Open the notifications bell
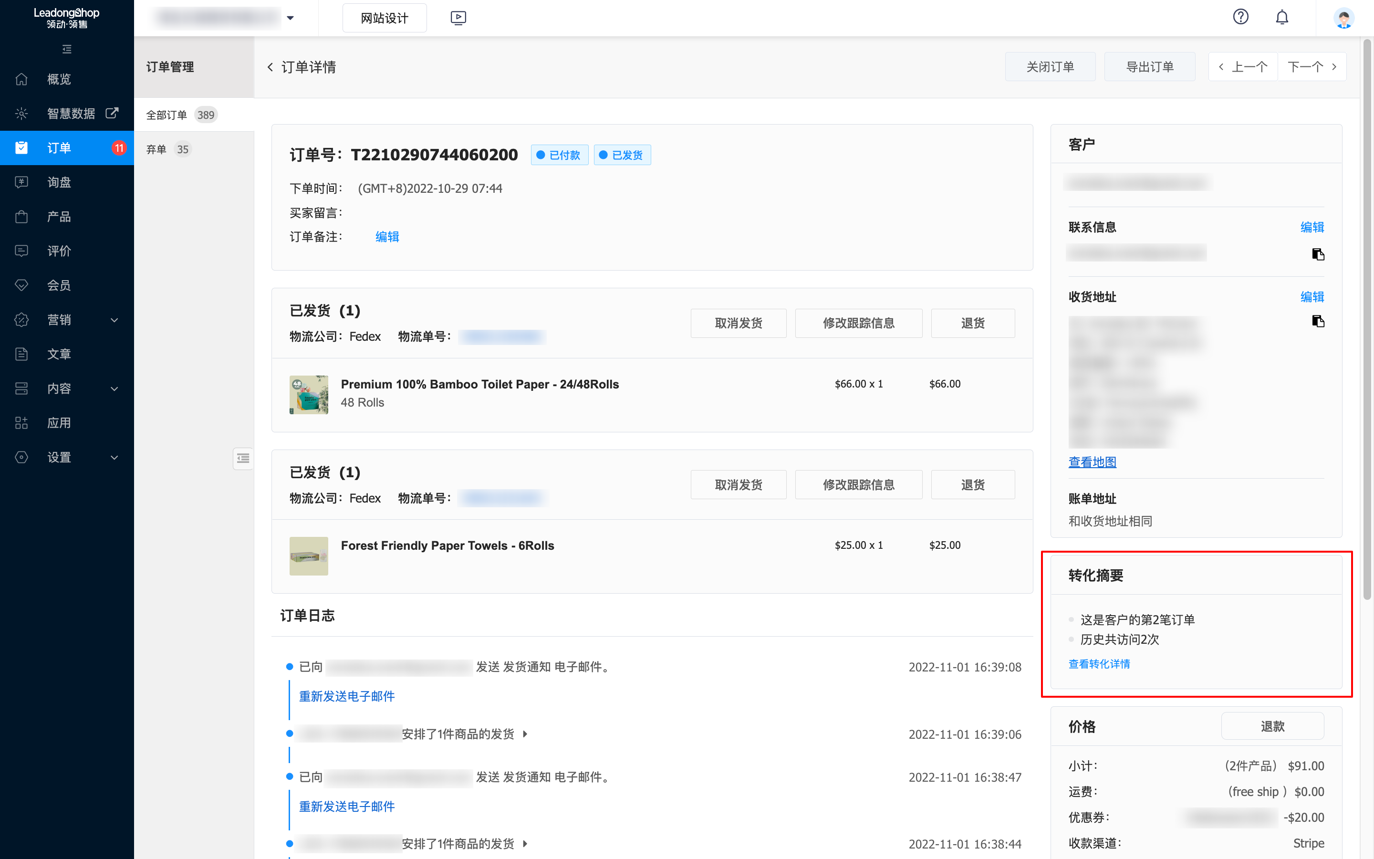This screenshot has height=859, width=1374. click(1282, 17)
